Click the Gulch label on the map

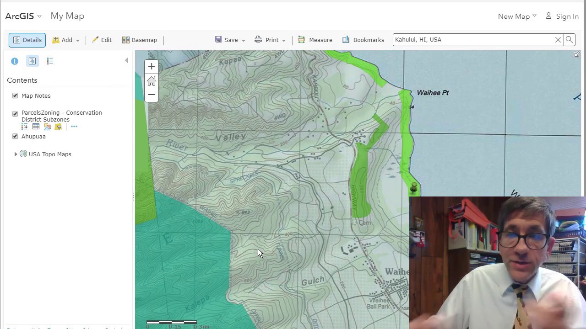pyautogui.click(x=313, y=281)
